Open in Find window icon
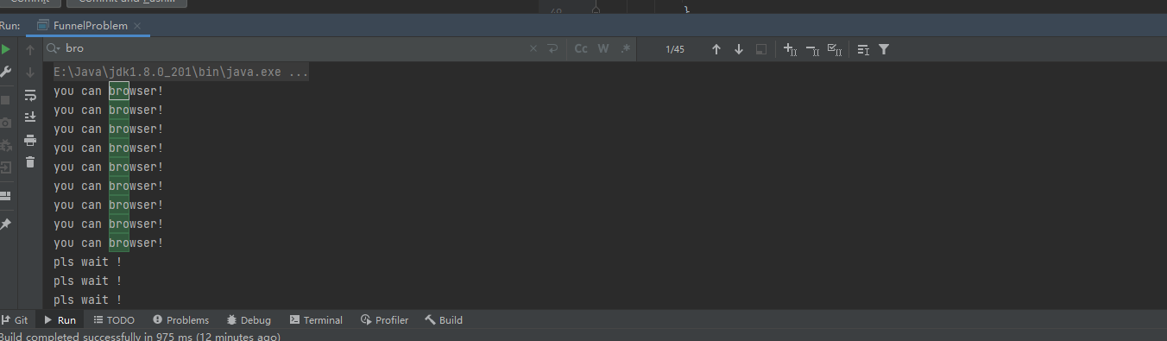This screenshot has height=341, width=1167. pos(863,49)
